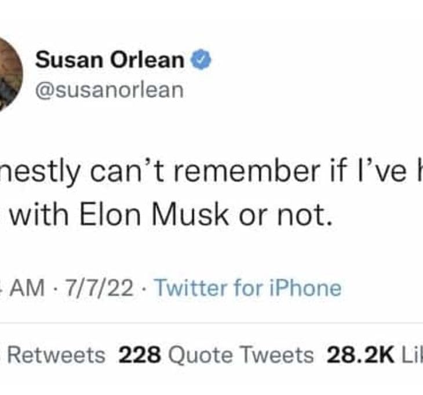
Task: Open the Susan Orlean display name
Action: pos(110,60)
